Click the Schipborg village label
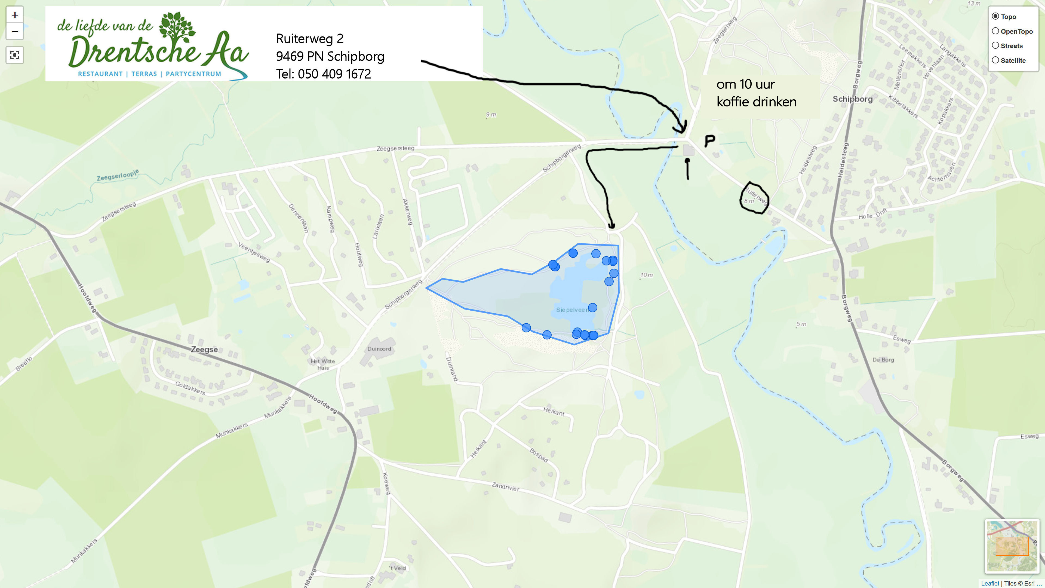The image size is (1045, 588). pyautogui.click(x=852, y=99)
